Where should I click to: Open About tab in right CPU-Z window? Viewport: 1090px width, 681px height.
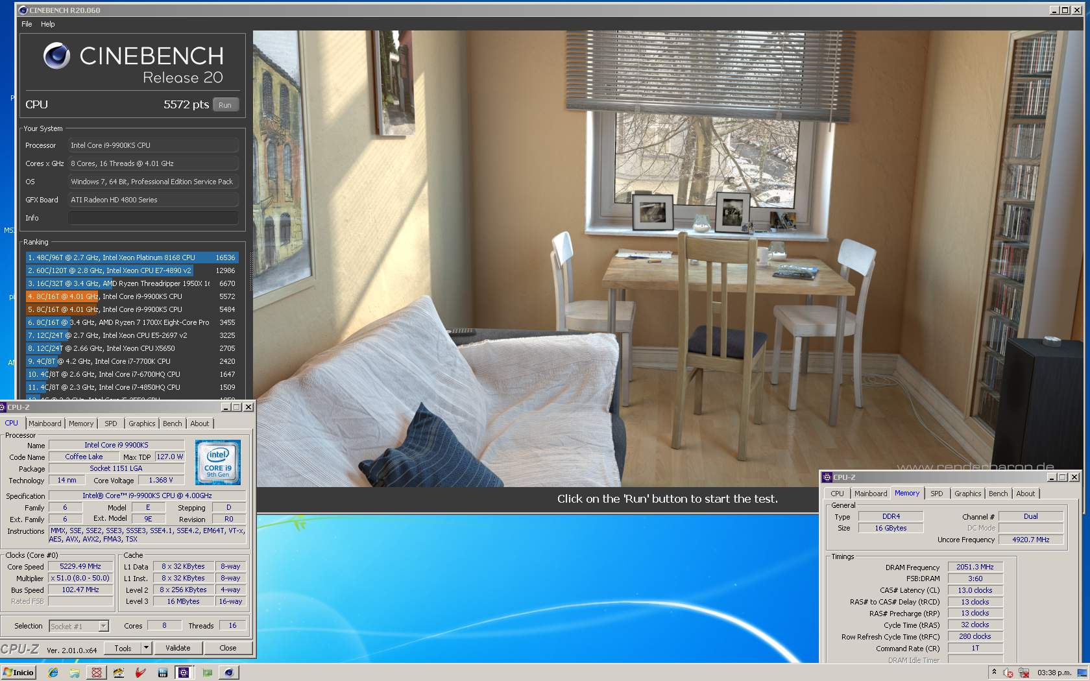tap(1026, 494)
